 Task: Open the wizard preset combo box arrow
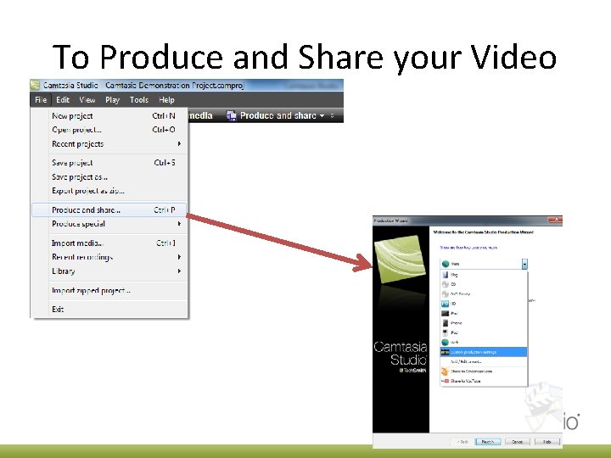coord(524,264)
